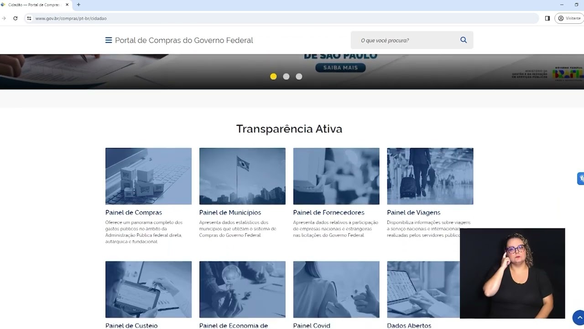Switch to the third carousel slide dot

299,76
